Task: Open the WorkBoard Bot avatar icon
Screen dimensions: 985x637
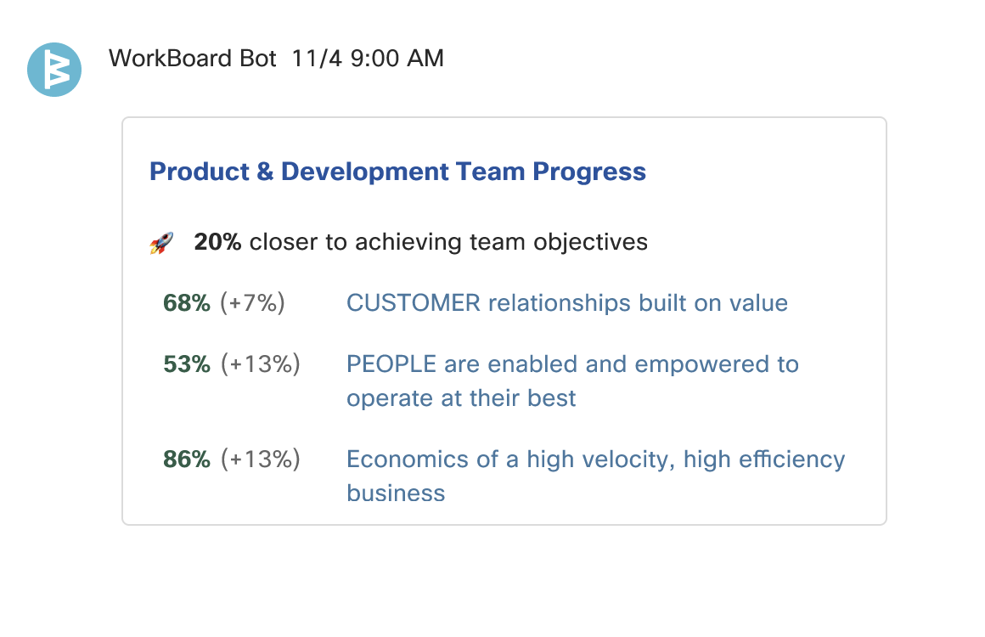Action: [x=54, y=70]
